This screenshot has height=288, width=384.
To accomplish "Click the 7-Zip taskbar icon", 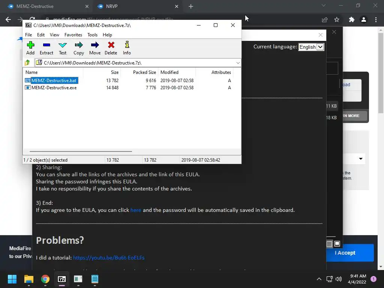I will pyautogui.click(x=62, y=279).
